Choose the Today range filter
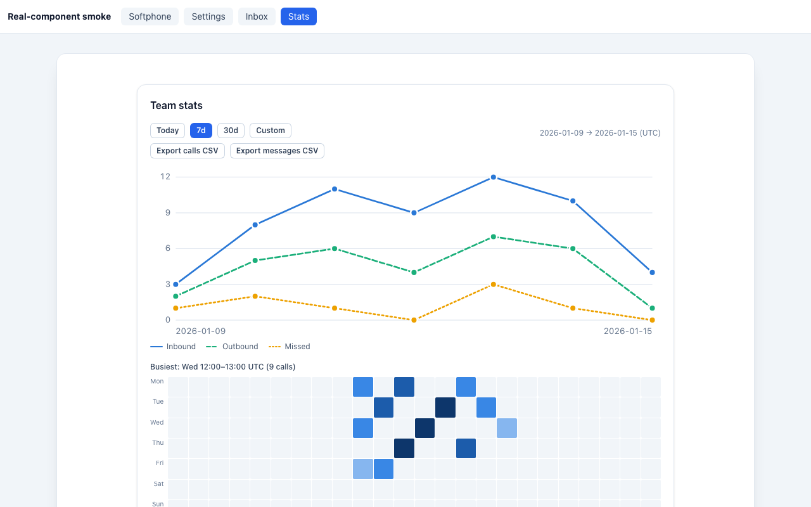Viewport: 811px width, 507px height. 167,131
